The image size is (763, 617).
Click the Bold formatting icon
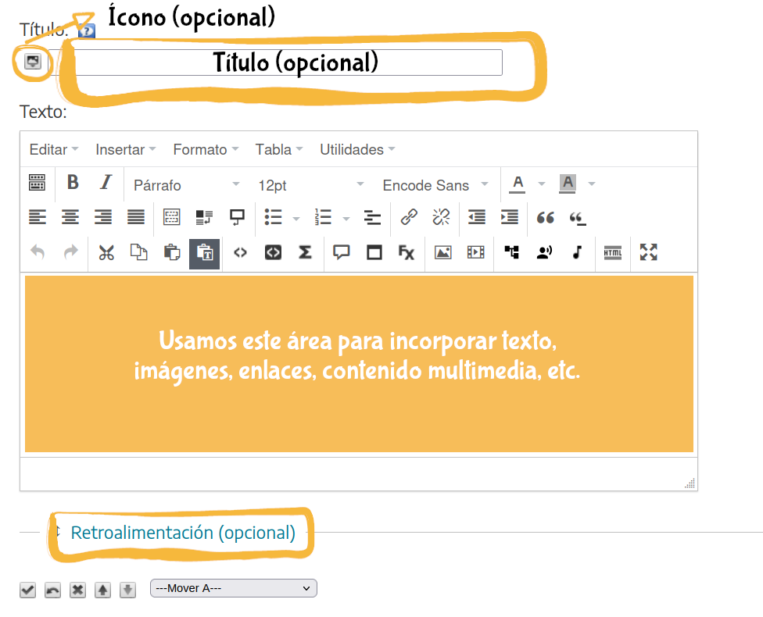[73, 183]
